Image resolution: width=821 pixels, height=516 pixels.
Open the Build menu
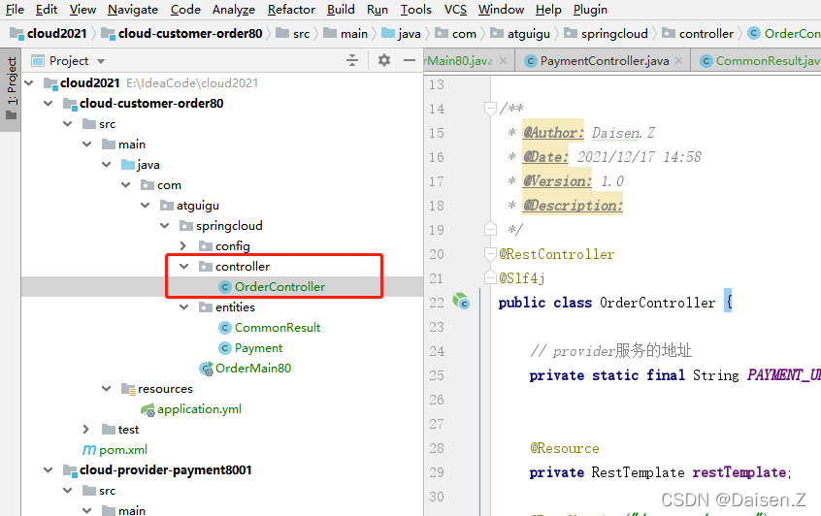(341, 10)
